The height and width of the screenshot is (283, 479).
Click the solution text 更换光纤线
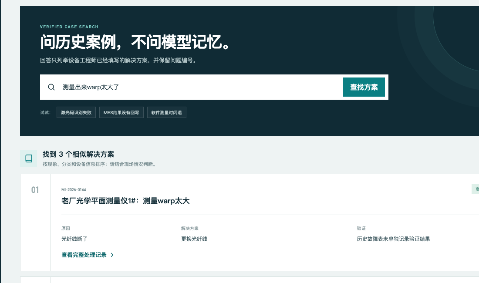[x=194, y=239]
